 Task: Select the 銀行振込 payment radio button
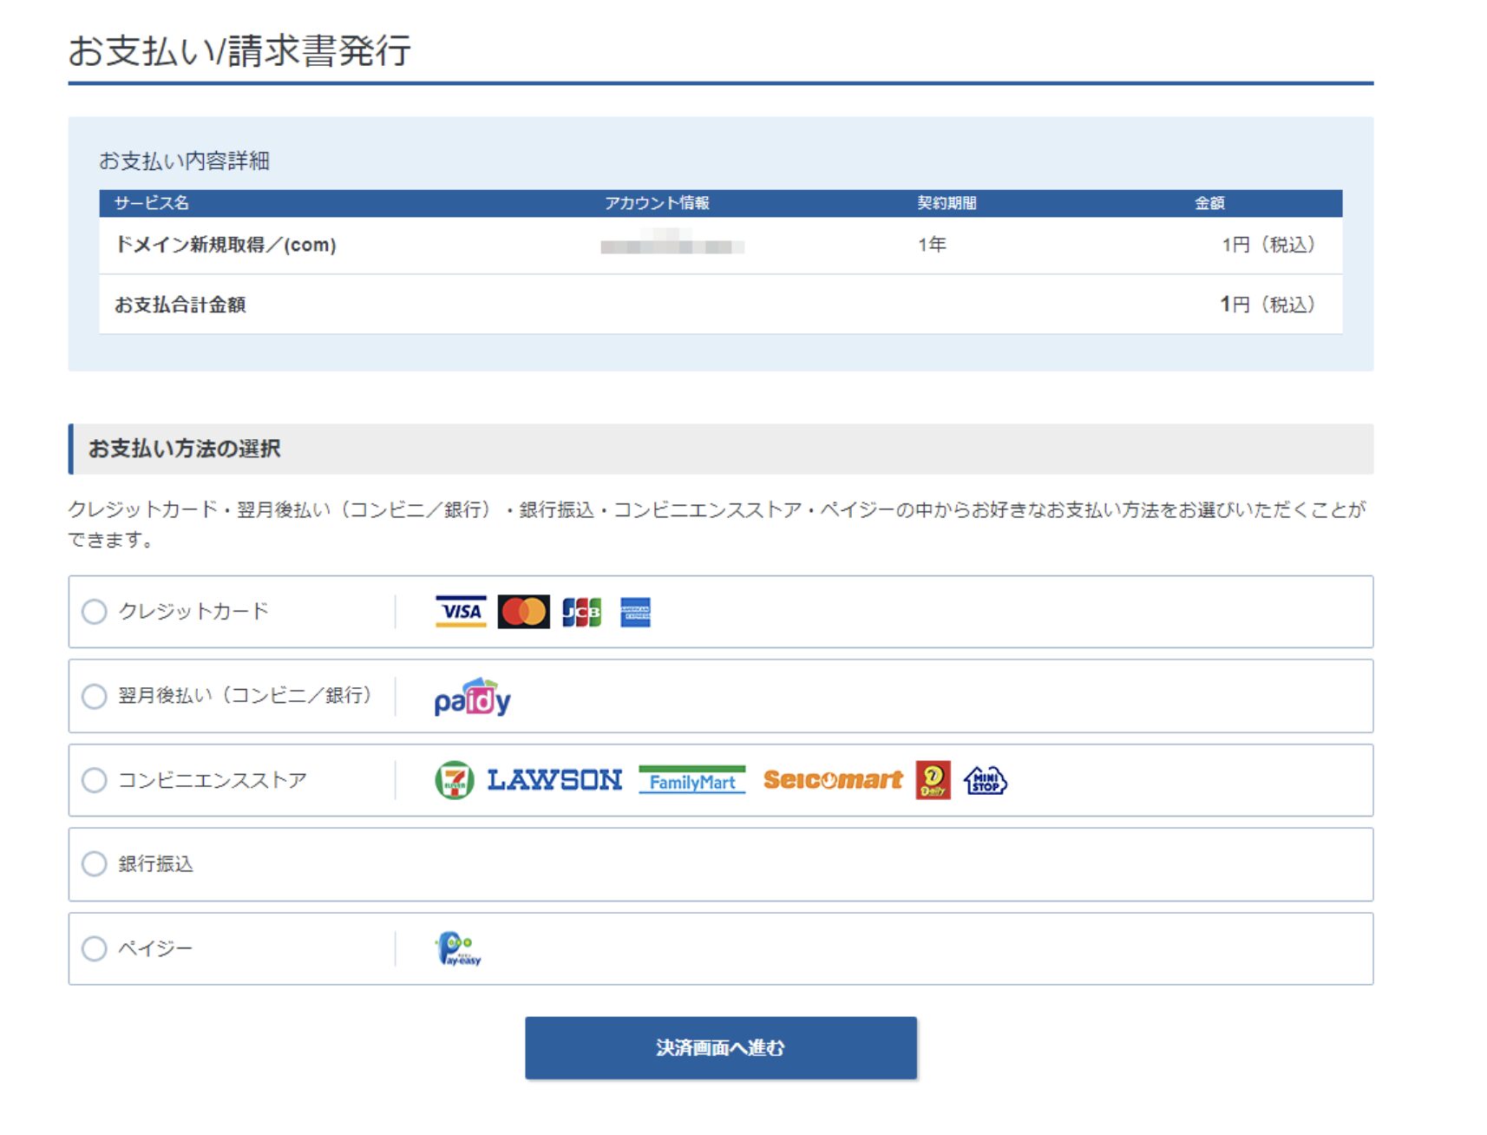pos(94,864)
